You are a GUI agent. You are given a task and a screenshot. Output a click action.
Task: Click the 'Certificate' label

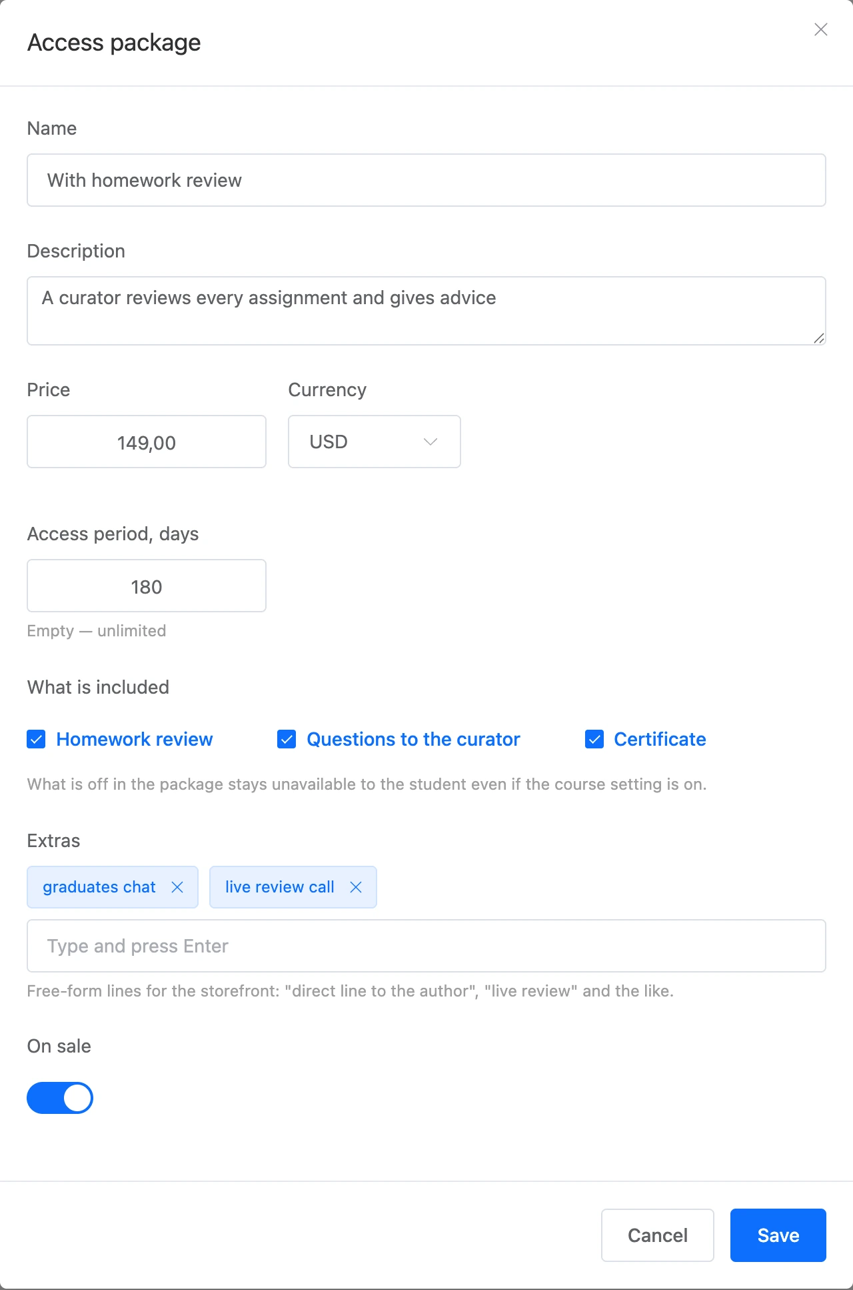[660, 739]
